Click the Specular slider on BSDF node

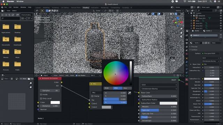159,110
